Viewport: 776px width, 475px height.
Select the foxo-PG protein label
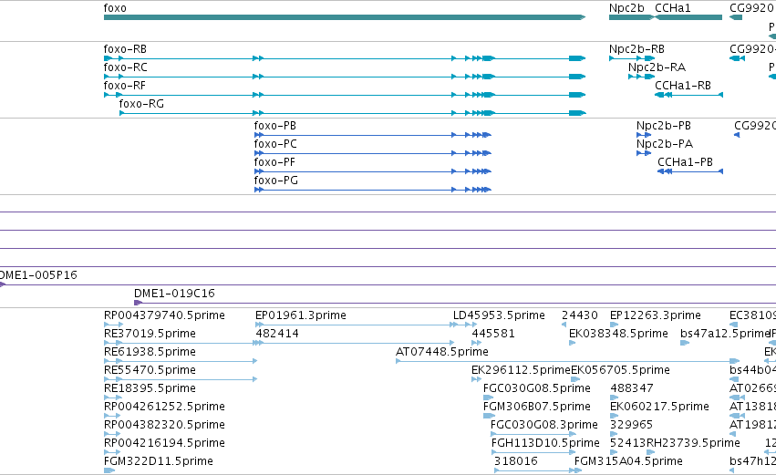click(x=276, y=181)
